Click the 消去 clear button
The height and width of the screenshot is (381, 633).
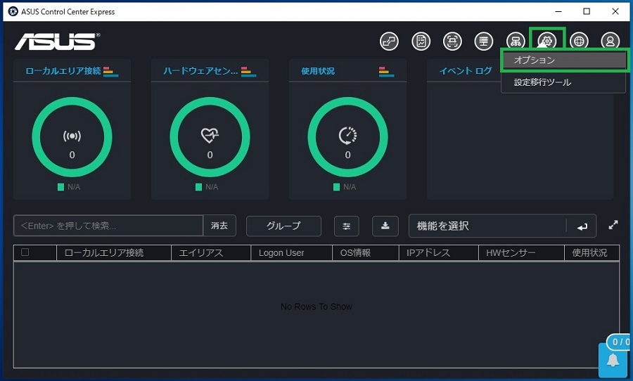click(219, 226)
